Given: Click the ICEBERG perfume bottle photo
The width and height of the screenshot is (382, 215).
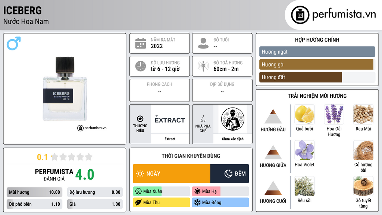Looking at the screenshot, I should coord(65,89).
